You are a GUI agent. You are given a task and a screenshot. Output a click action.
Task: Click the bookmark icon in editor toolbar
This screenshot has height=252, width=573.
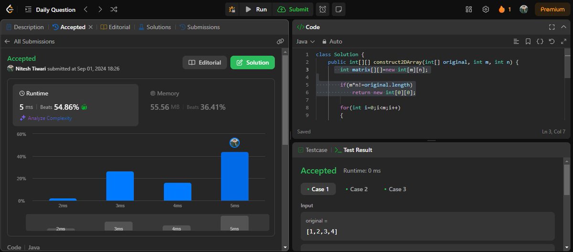click(528, 41)
